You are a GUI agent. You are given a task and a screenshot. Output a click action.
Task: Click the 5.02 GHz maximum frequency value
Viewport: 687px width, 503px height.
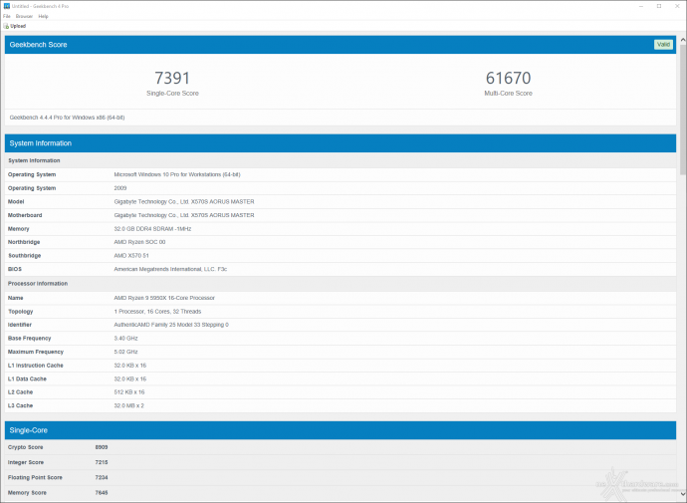point(125,352)
